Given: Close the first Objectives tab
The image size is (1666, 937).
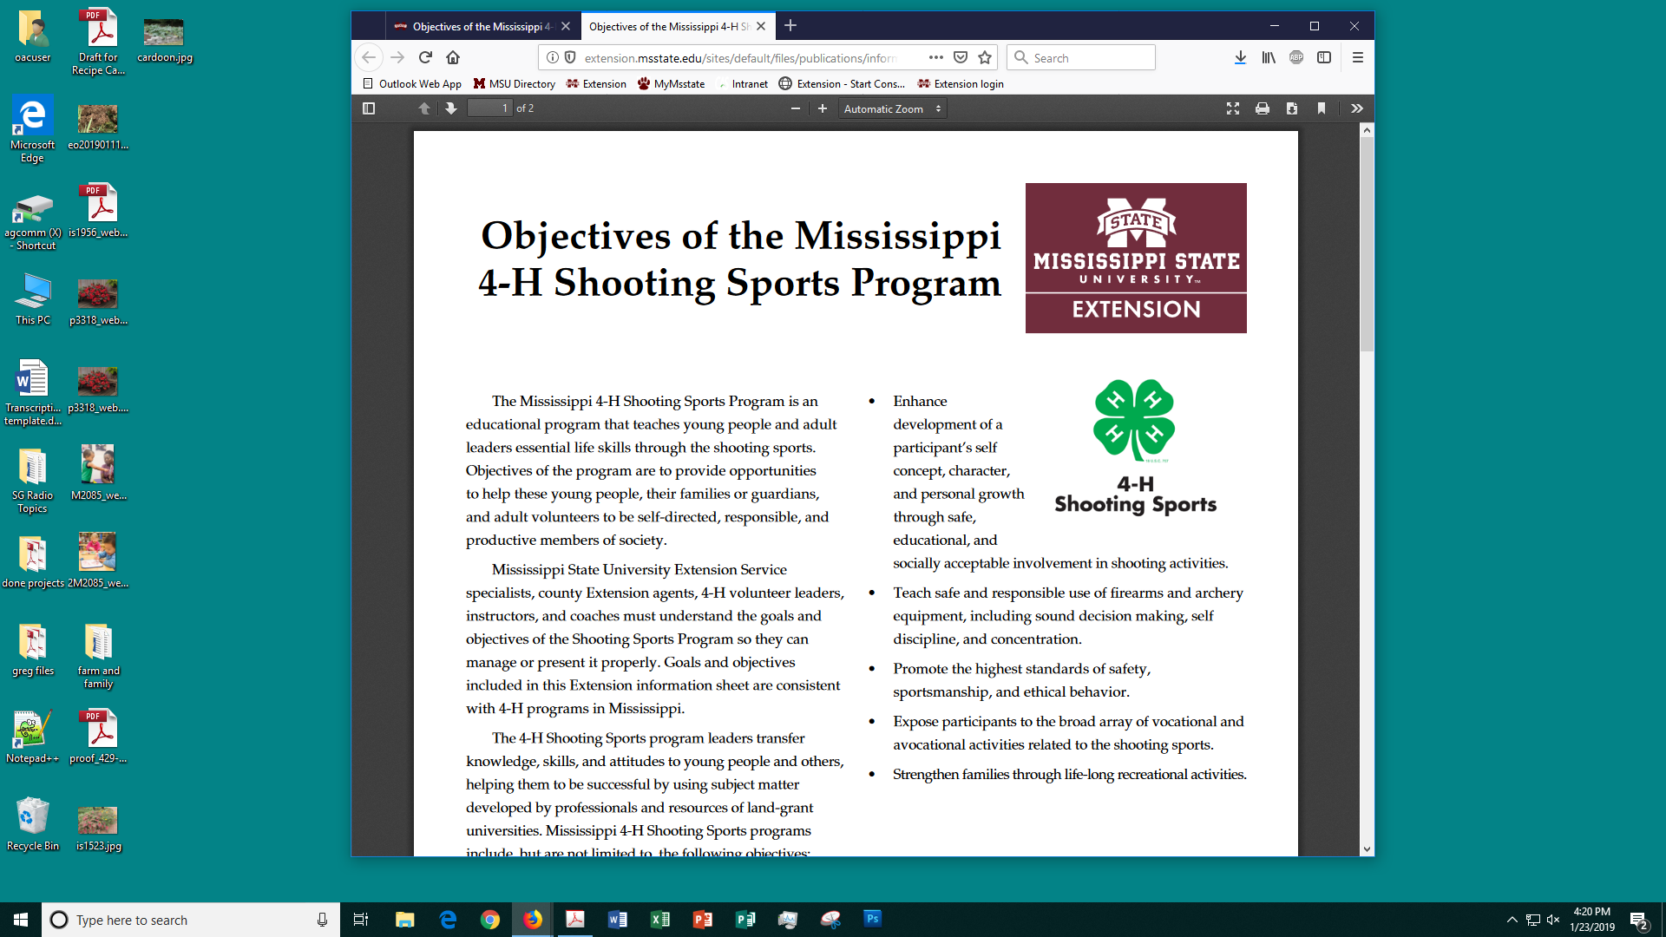Looking at the screenshot, I should pyautogui.click(x=566, y=26).
